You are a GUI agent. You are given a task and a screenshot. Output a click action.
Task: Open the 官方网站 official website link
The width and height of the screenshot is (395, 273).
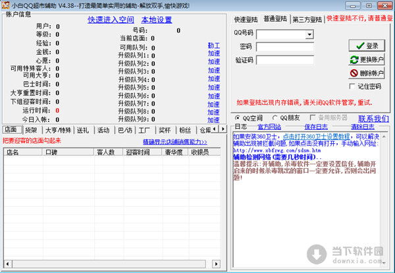point(269,127)
